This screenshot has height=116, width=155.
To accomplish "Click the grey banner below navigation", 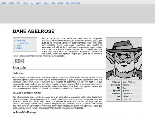I will (x=77, y=14).
